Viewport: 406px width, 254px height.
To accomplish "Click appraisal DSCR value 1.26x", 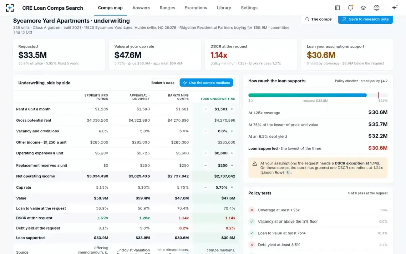I will (x=144, y=218).
